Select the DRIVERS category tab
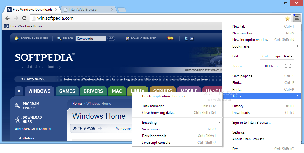This screenshot has height=153, width=304. pyautogui.click(x=93, y=91)
